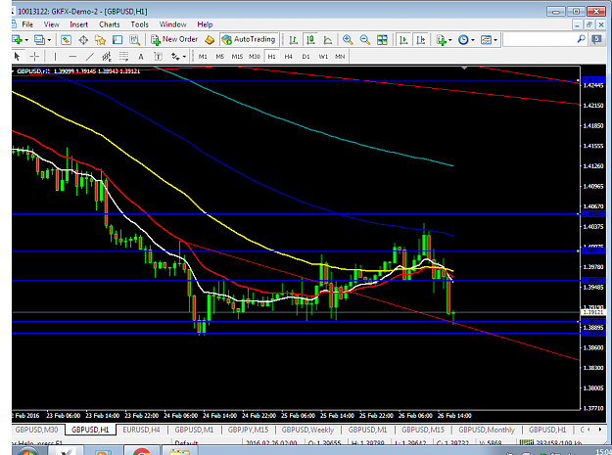Image resolution: width=612 pixels, height=455 pixels.
Task: Toggle the AutoTrading button
Action: pos(249,39)
